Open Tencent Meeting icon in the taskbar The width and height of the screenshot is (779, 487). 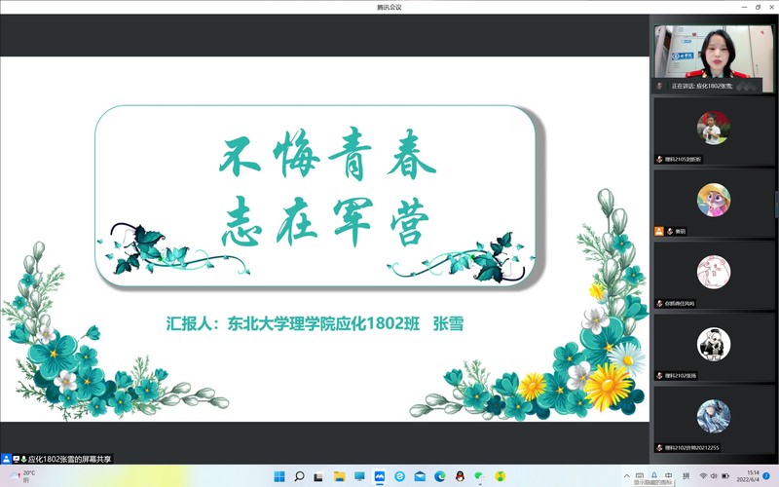[x=380, y=476]
